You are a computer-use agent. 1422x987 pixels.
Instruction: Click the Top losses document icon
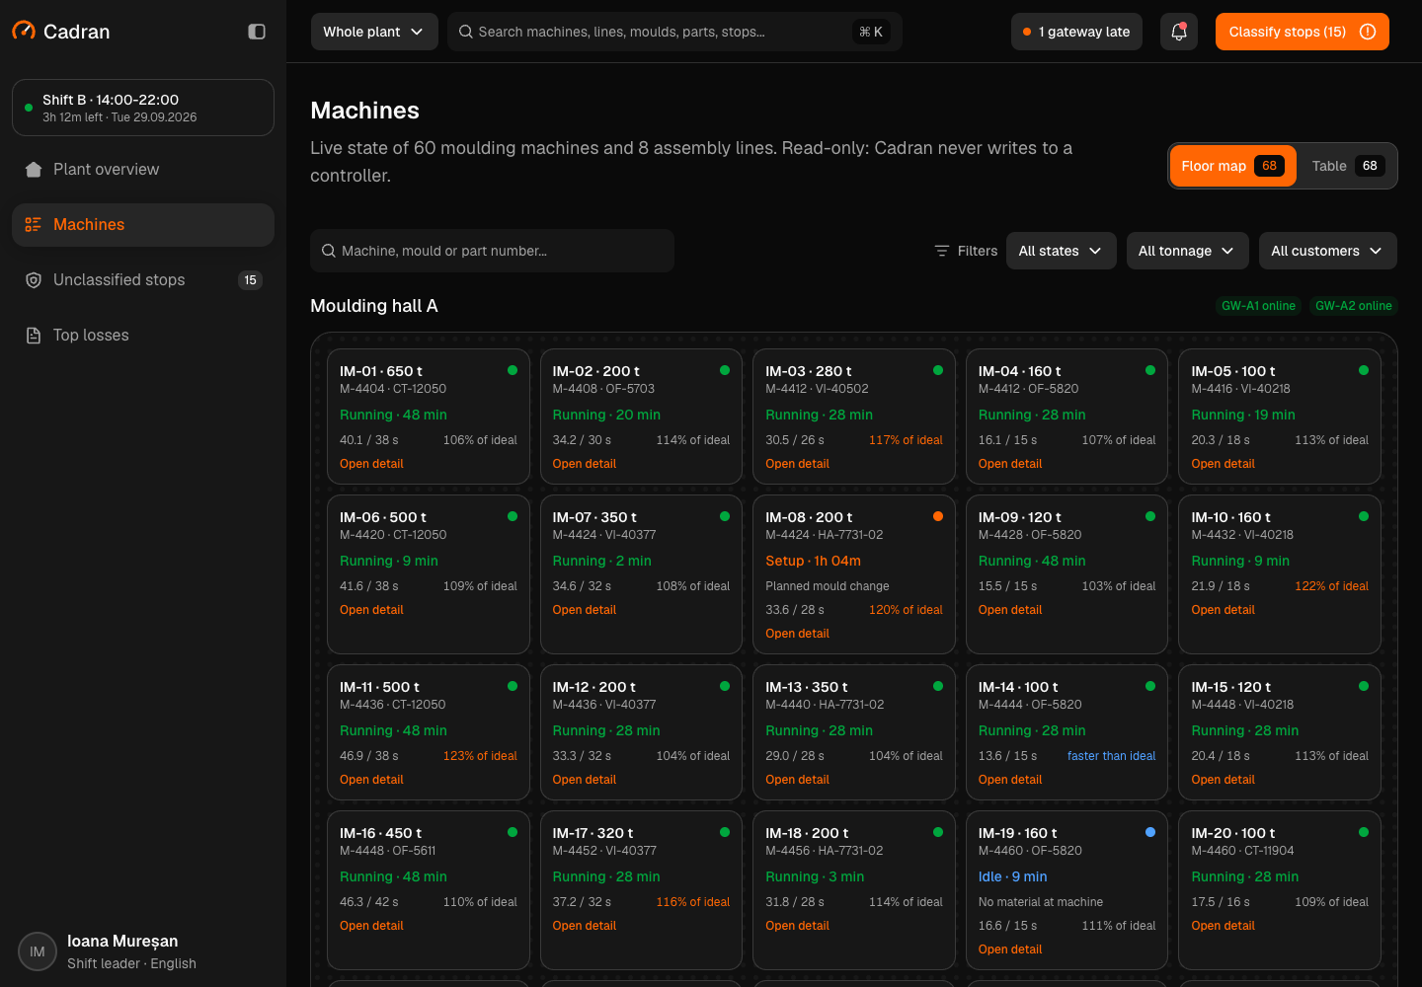pos(34,336)
